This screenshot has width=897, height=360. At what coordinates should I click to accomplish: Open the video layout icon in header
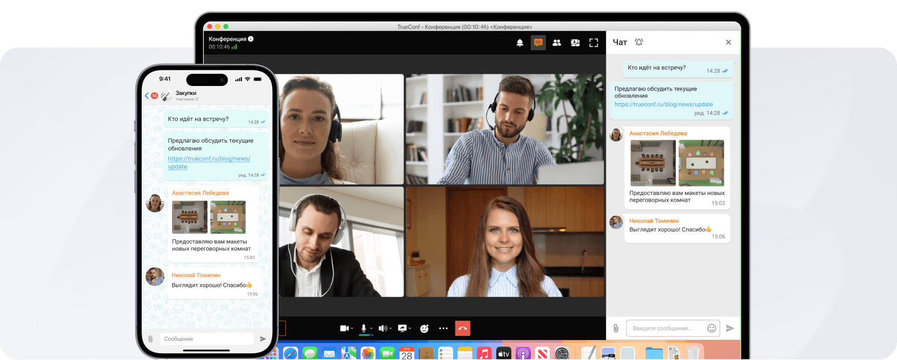575,43
